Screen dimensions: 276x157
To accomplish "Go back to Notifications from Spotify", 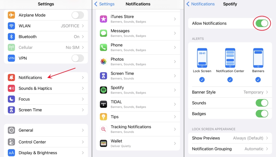I will coord(200,4).
